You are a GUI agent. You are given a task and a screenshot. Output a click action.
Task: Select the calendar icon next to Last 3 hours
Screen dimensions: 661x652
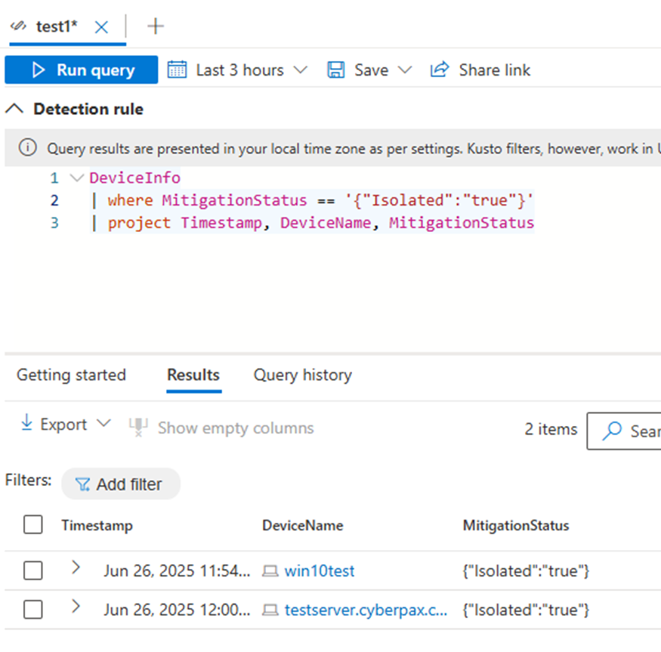178,70
